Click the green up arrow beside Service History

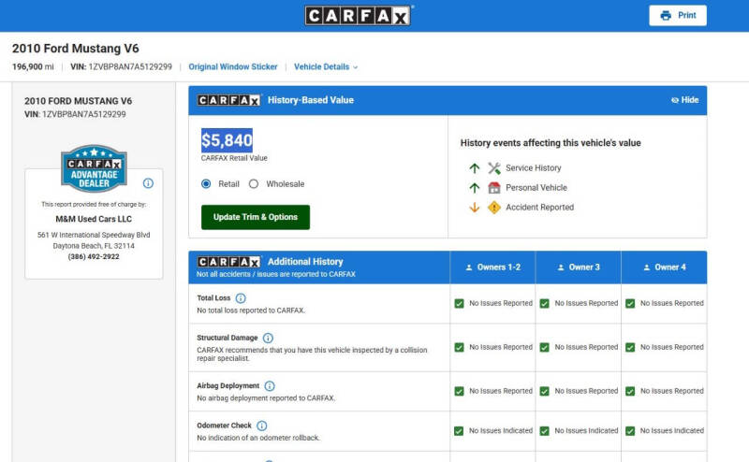475,168
